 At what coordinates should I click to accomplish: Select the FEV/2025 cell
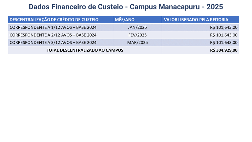(137, 35)
